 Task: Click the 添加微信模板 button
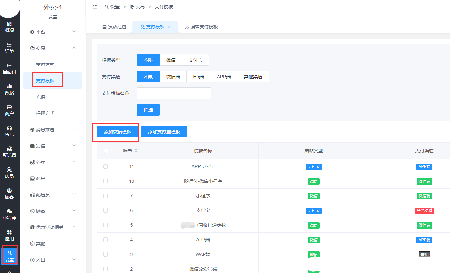(x=118, y=132)
